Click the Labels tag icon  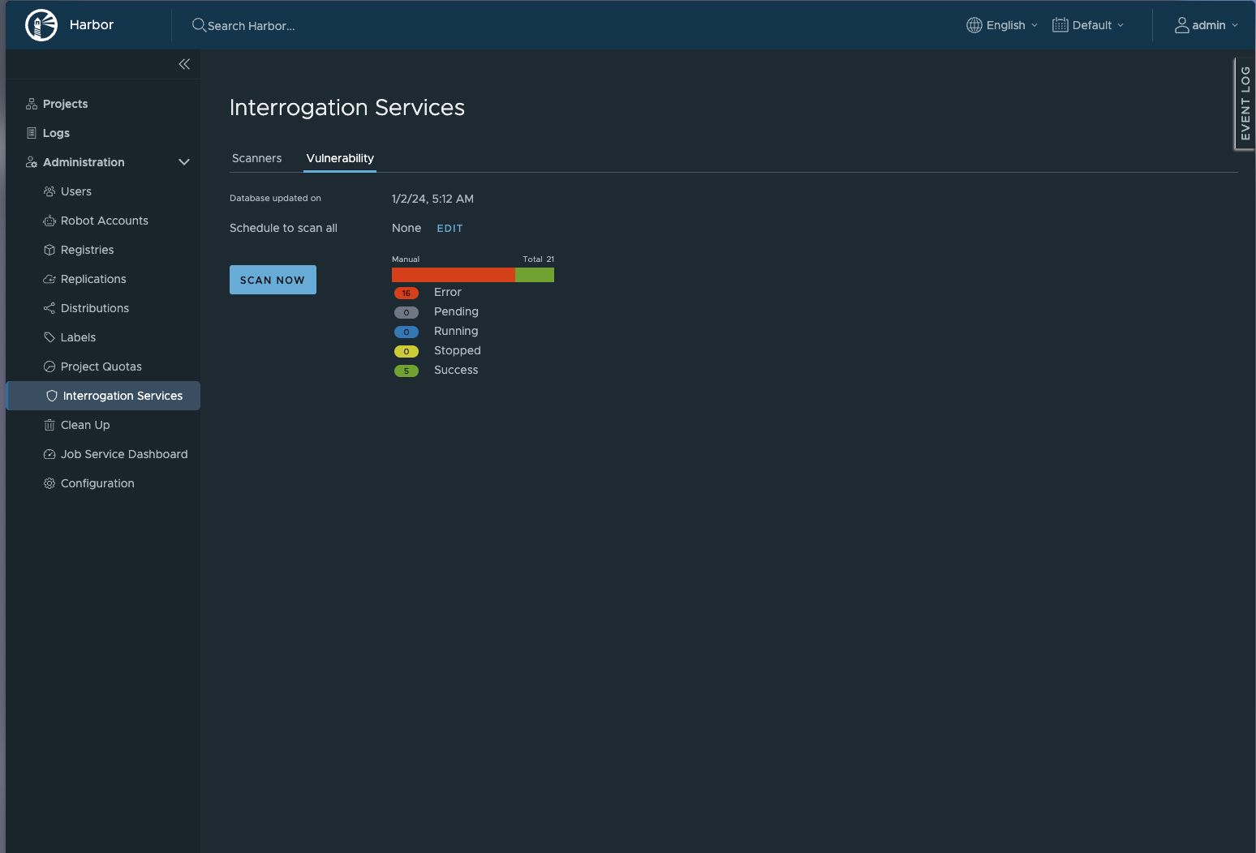[x=49, y=337]
